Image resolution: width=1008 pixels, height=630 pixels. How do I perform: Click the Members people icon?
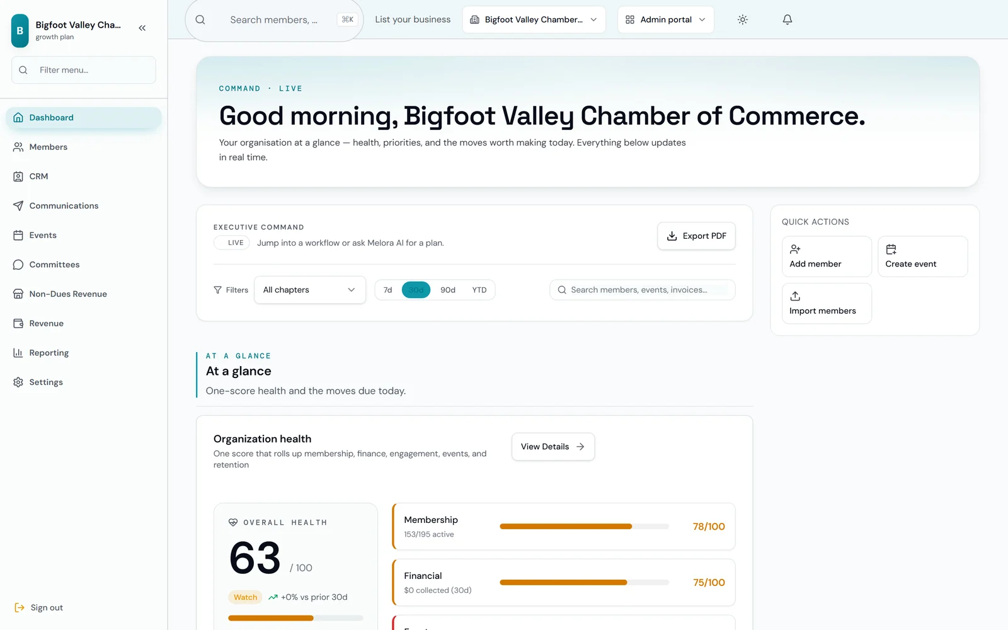pyautogui.click(x=18, y=147)
